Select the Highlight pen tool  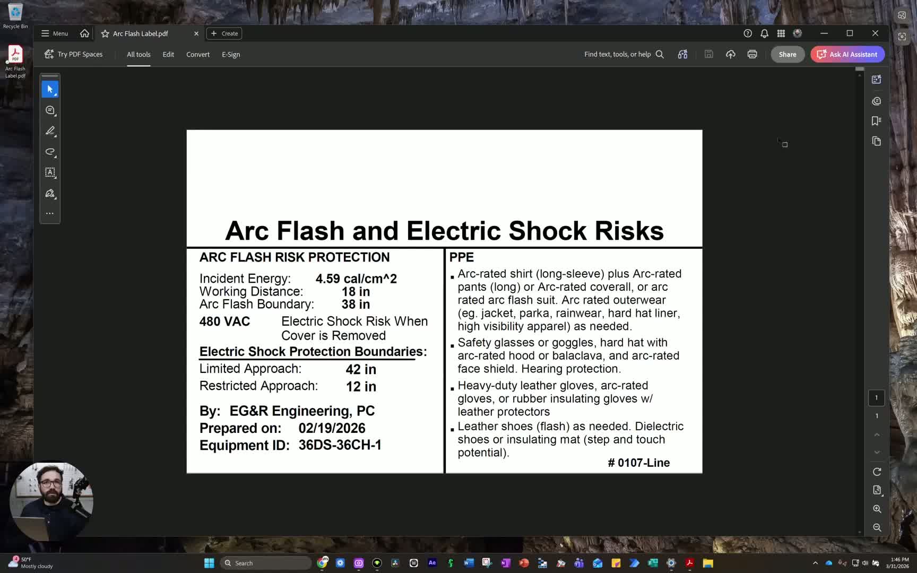point(50,131)
